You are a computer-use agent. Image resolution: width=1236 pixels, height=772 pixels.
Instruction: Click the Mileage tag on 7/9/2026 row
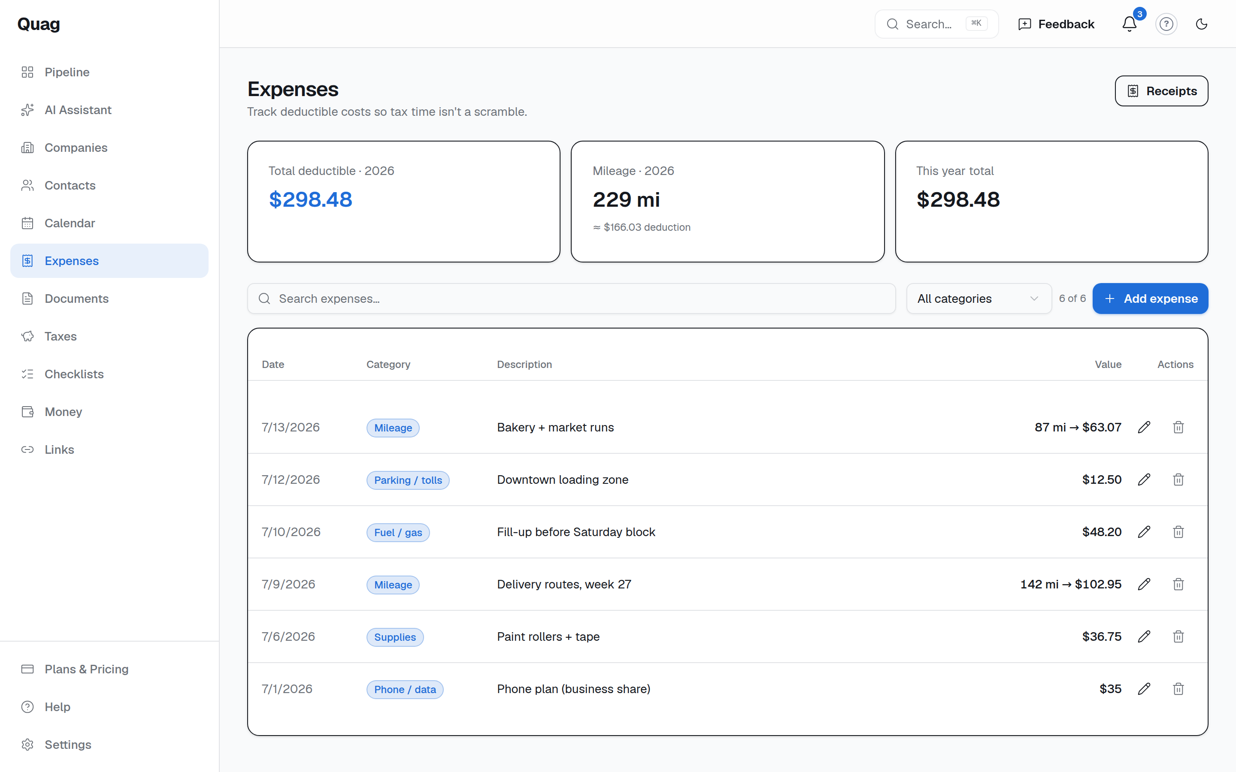[x=393, y=585]
